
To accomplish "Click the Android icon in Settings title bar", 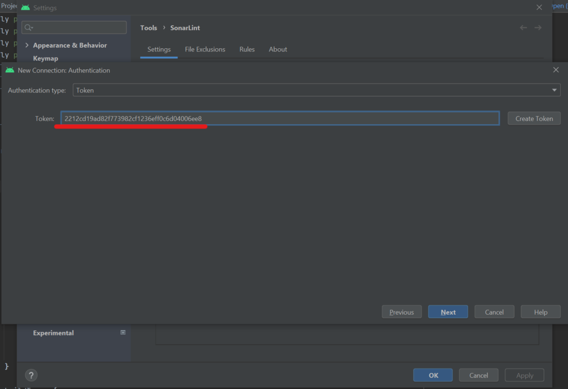I will (26, 7).
